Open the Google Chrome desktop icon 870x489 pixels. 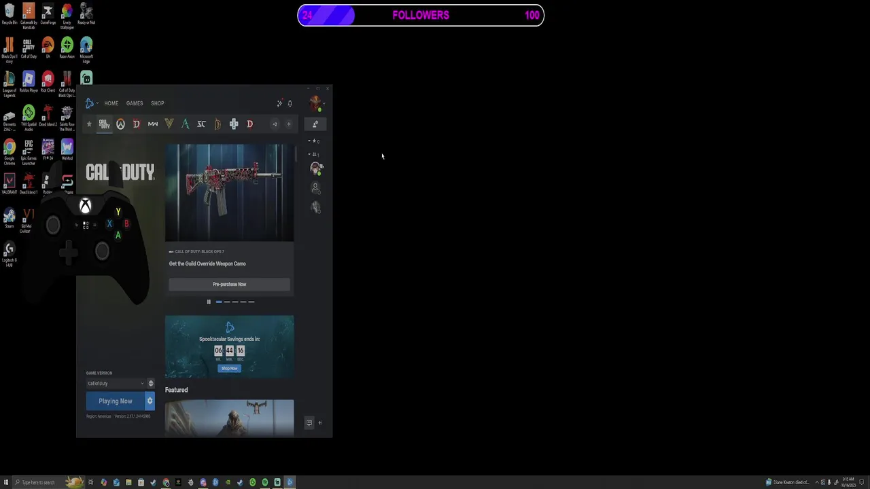point(10,152)
